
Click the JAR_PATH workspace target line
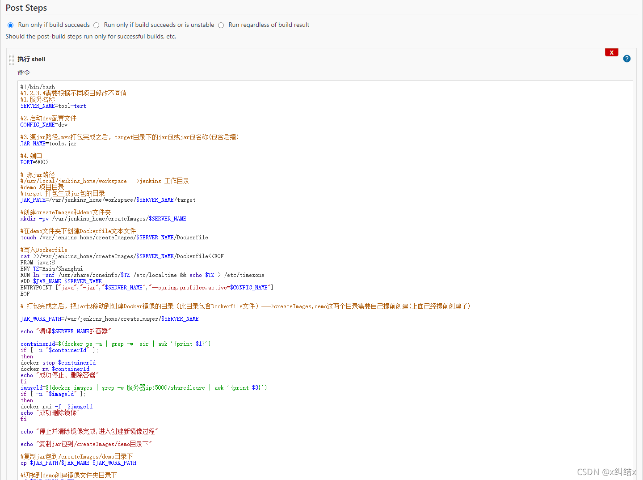[108, 200]
